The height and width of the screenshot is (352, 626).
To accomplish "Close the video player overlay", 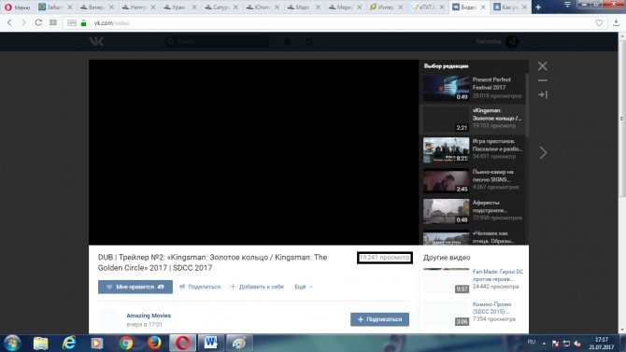I will [542, 66].
